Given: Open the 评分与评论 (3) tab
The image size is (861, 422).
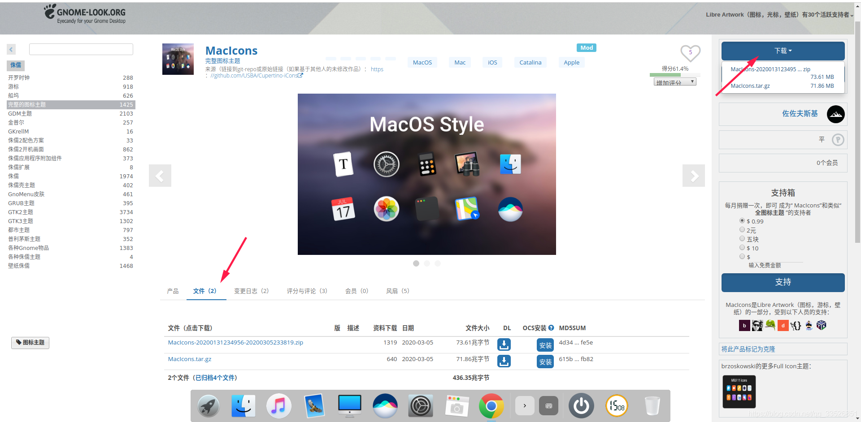Looking at the screenshot, I should [307, 291].
